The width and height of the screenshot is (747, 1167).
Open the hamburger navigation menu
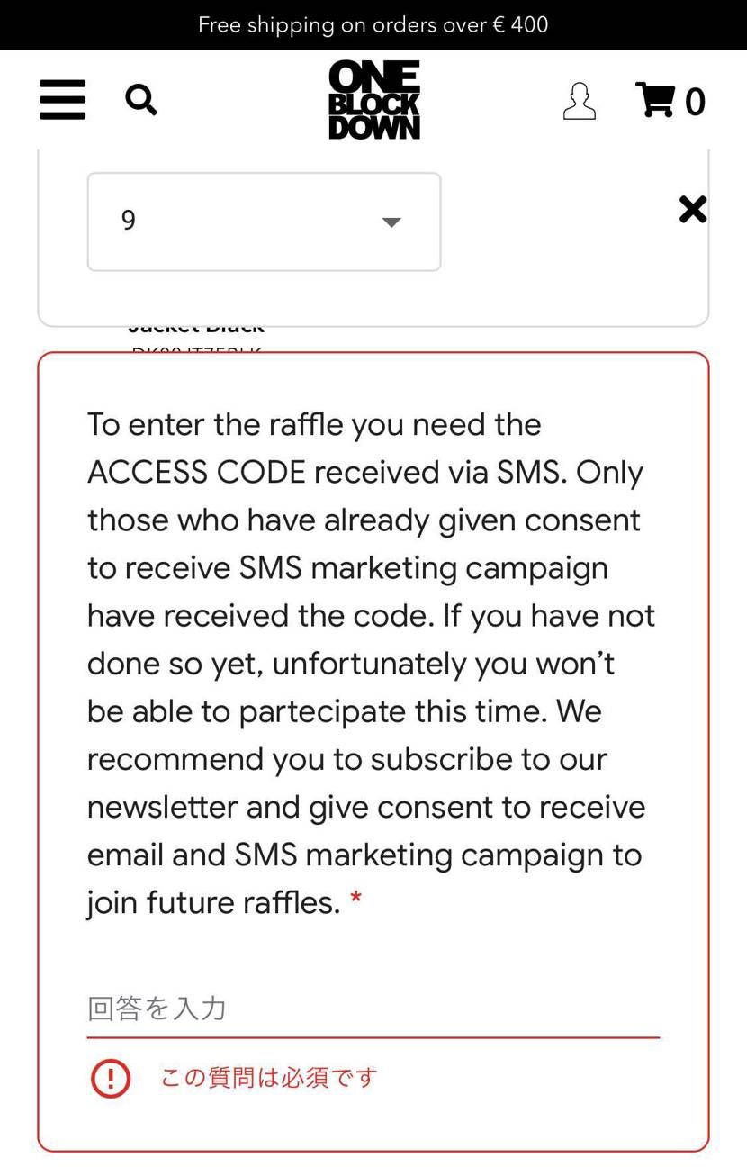(63, 100)
